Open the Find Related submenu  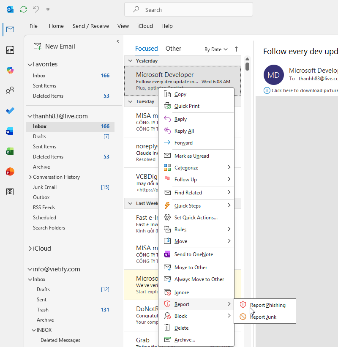(x=196, y=193)
